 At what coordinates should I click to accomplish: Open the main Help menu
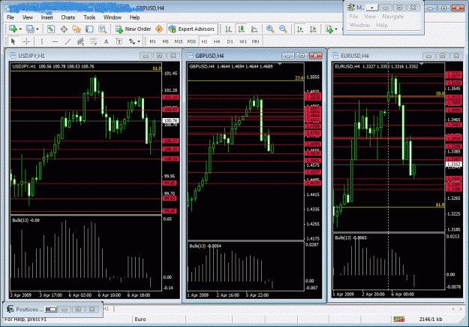pos(134,17)
